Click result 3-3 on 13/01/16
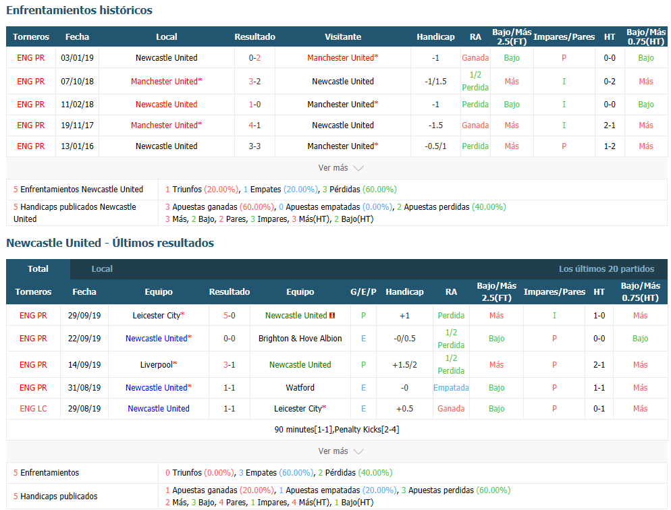This screenshot has width=671, height=510. (x=254, y=146)
